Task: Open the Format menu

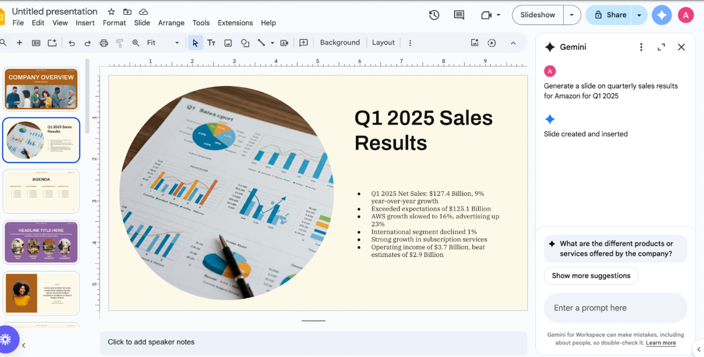Action: pos(114,23)
